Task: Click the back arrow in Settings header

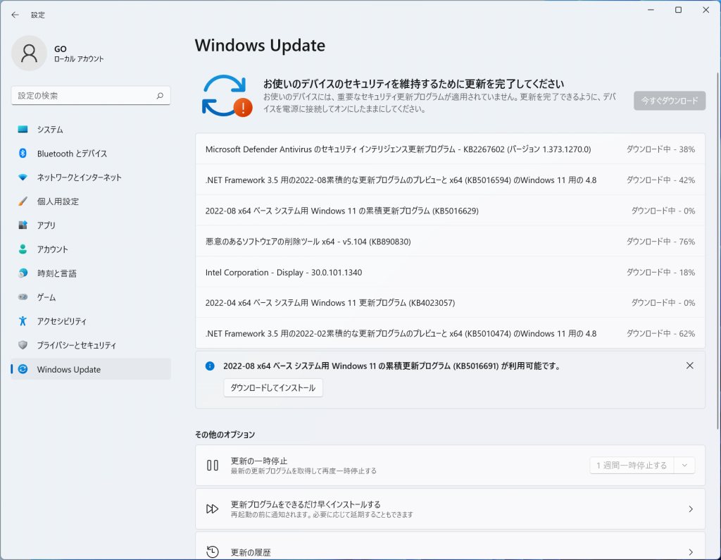Action: 15,15
